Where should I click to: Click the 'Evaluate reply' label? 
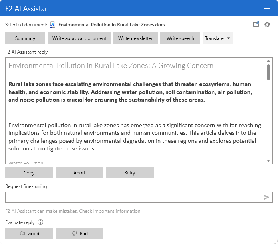[20, 222]
